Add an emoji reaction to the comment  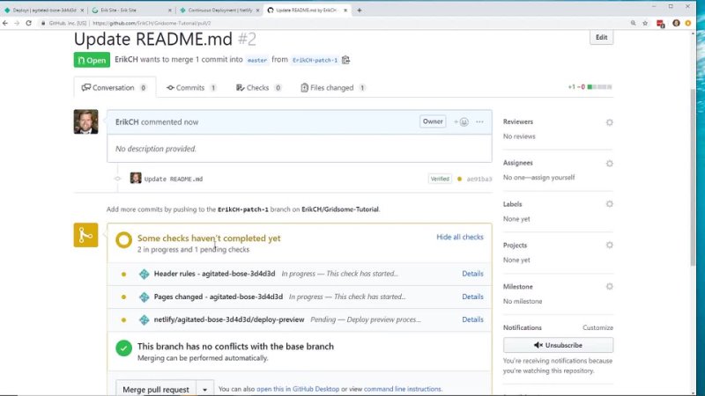pos(461,121)
